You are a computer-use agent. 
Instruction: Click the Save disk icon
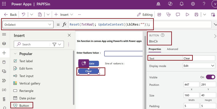point(196,14)
